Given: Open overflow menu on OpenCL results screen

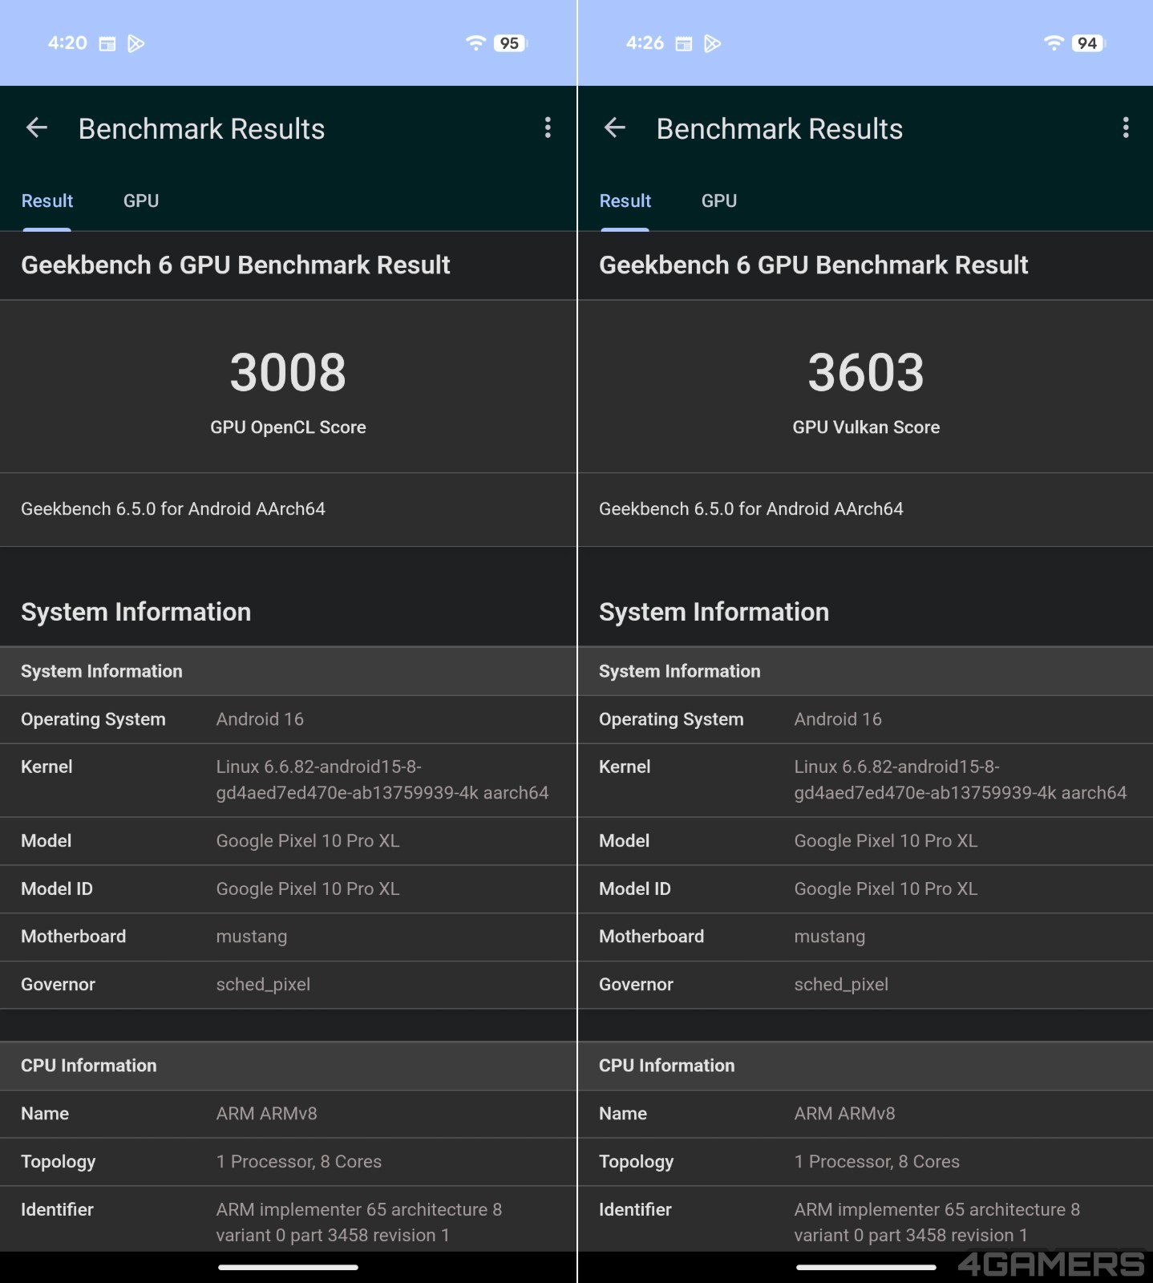Looking at the screenshot, I should 548,128.
